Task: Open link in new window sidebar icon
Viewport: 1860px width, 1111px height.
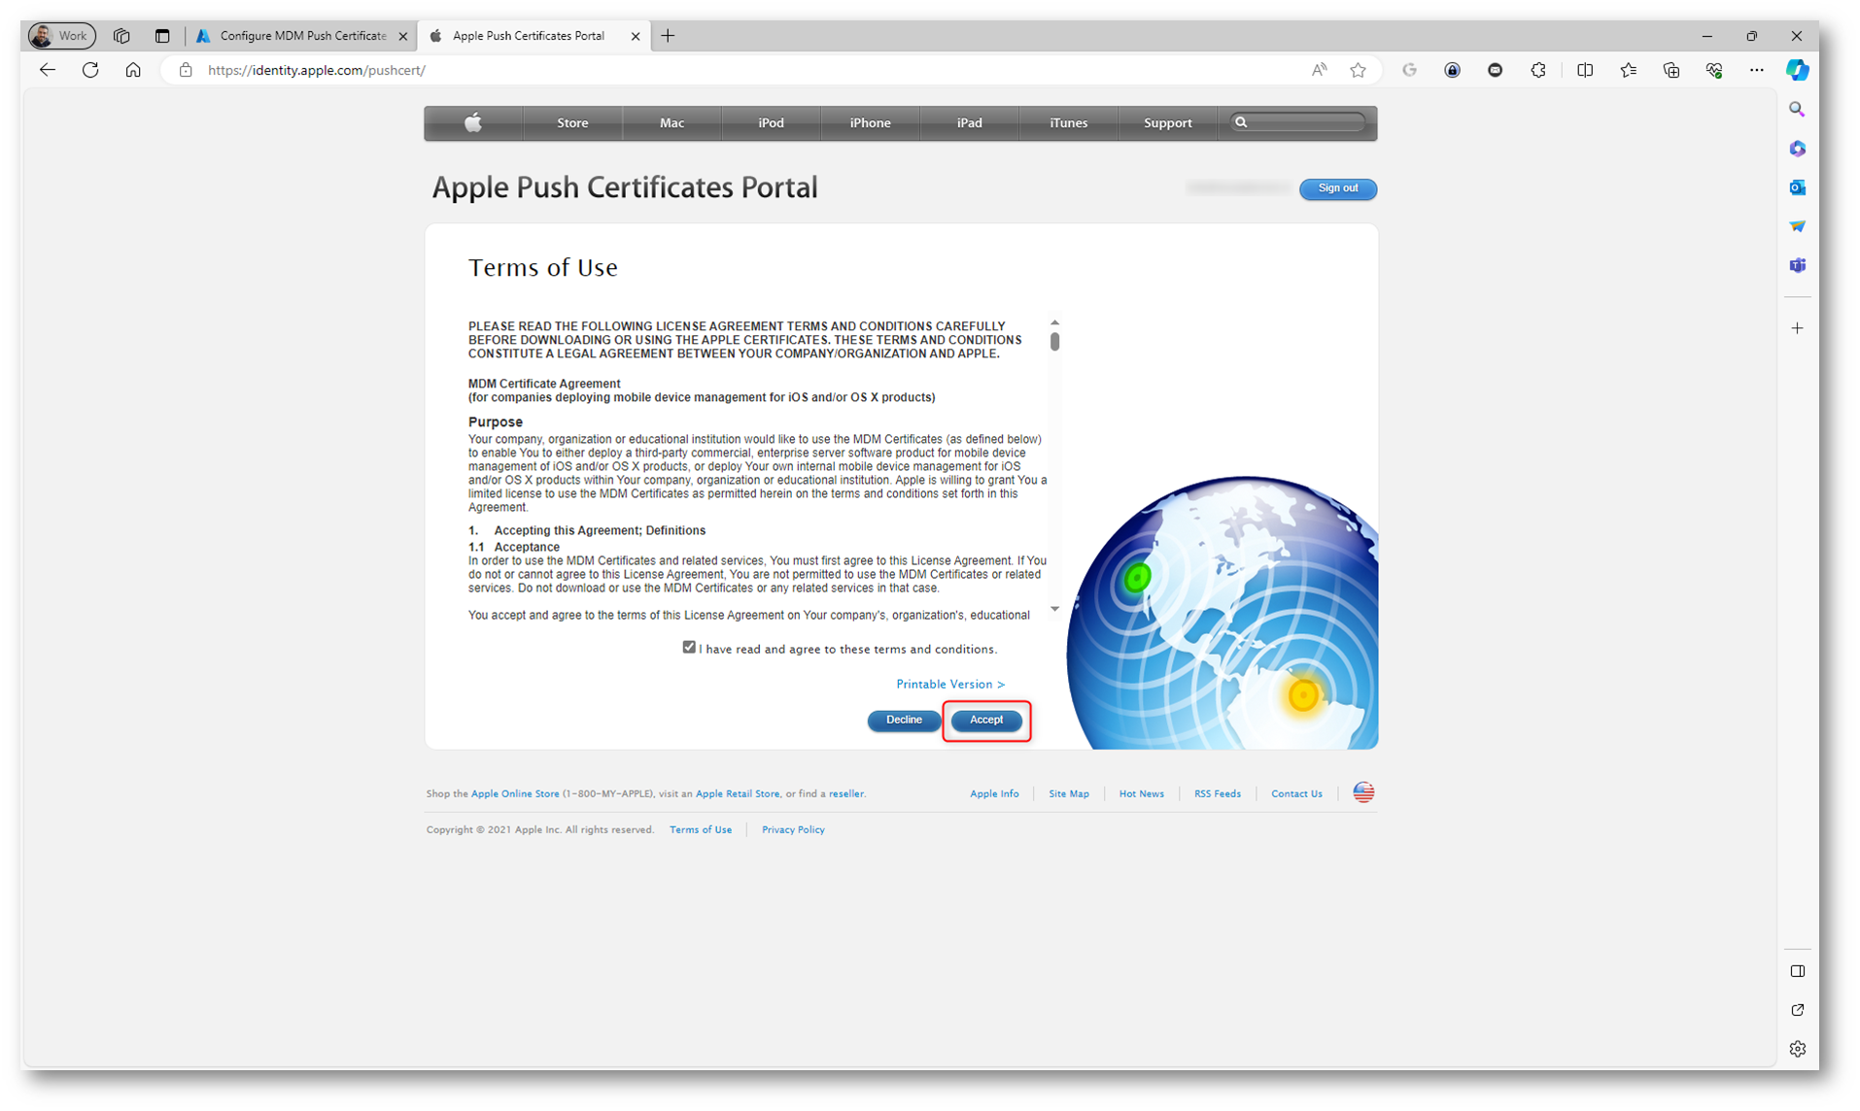Action: [1797, 1010]
